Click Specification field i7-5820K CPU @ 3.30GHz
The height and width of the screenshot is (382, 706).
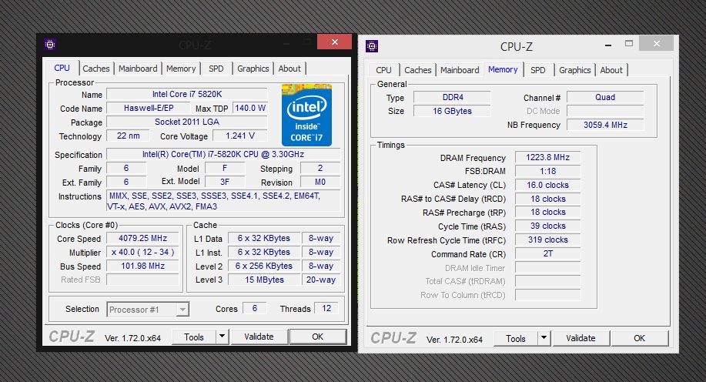click(223, 154)
